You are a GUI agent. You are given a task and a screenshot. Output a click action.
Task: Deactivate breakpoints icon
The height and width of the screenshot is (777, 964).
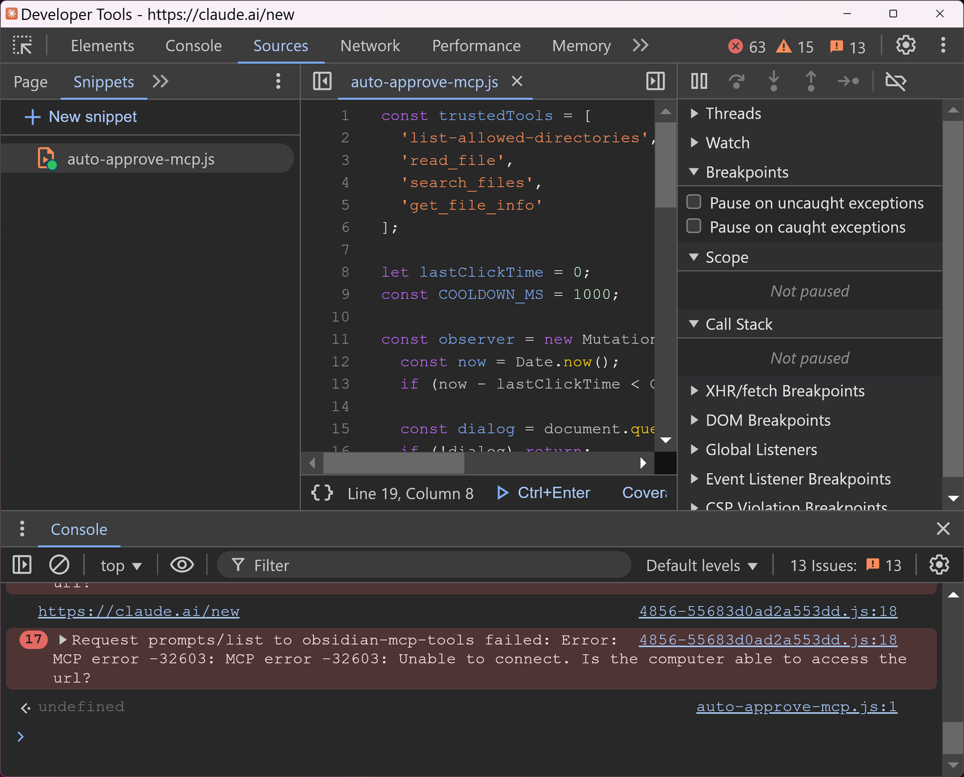coord(896,81)
